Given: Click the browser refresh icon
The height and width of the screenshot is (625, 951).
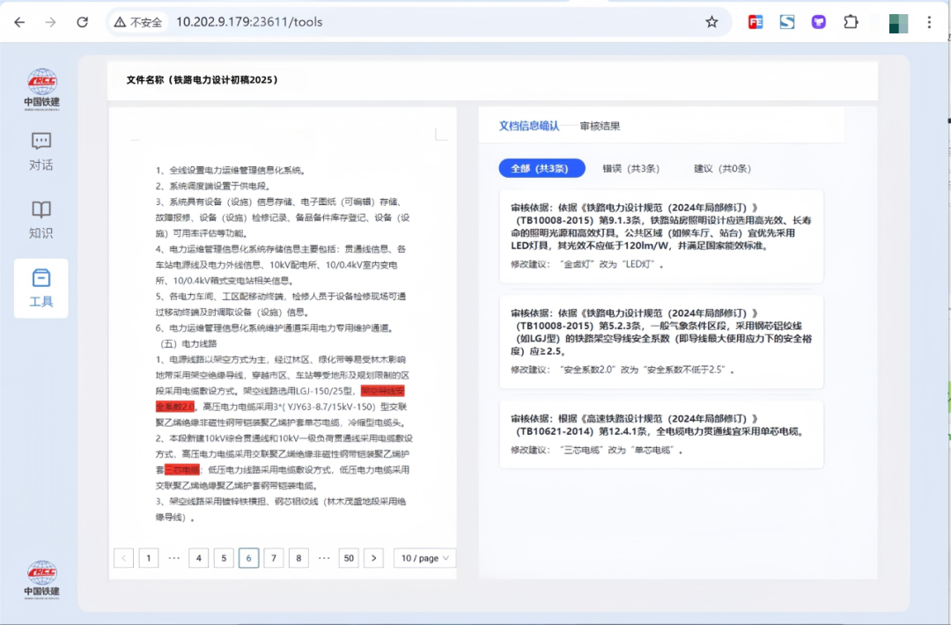Looking at the screenshot, I should pyautogui.click(x=82, y=23).
